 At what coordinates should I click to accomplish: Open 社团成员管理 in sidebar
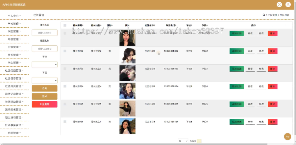(14, 86)
